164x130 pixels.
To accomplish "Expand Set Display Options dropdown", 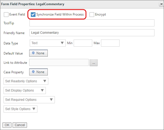I will pyautogui.click(x=25, y=90).
